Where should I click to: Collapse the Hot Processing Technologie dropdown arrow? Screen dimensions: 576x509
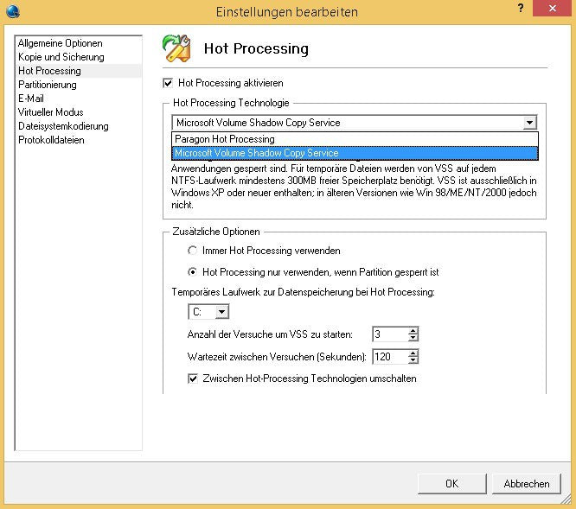(x=529, y=123)
